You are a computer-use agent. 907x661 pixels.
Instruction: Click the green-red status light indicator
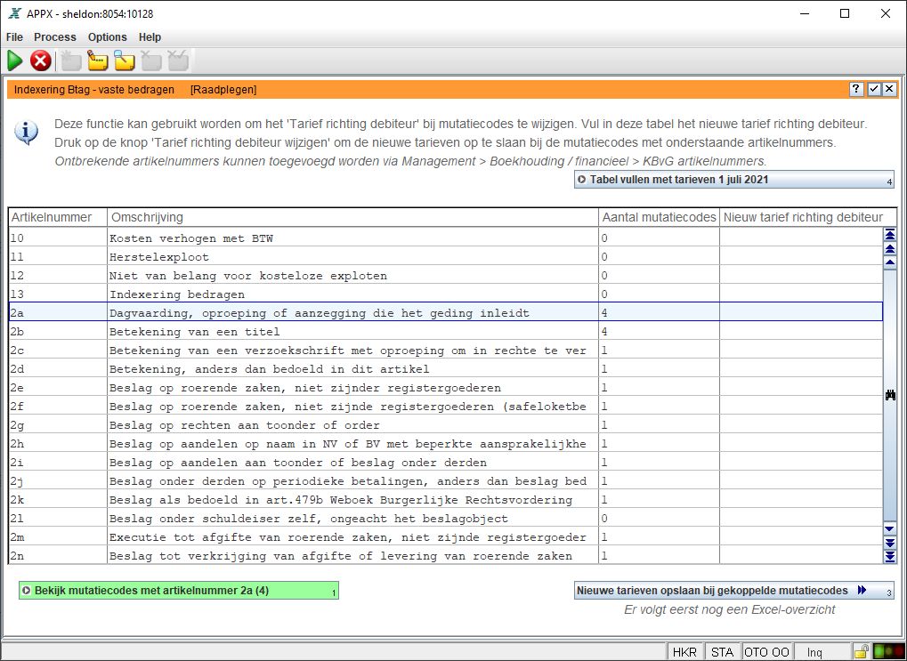888,652
